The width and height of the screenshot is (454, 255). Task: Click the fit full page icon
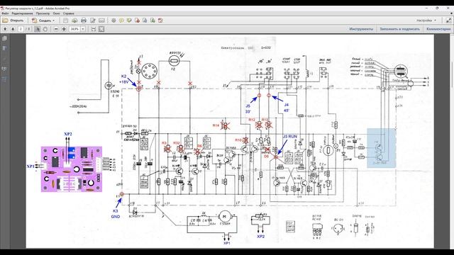click(x=101, y=29)
